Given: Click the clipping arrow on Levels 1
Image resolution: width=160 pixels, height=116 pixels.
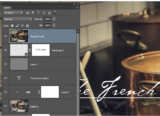Looking at the screenshot, I should pos(17,92).
